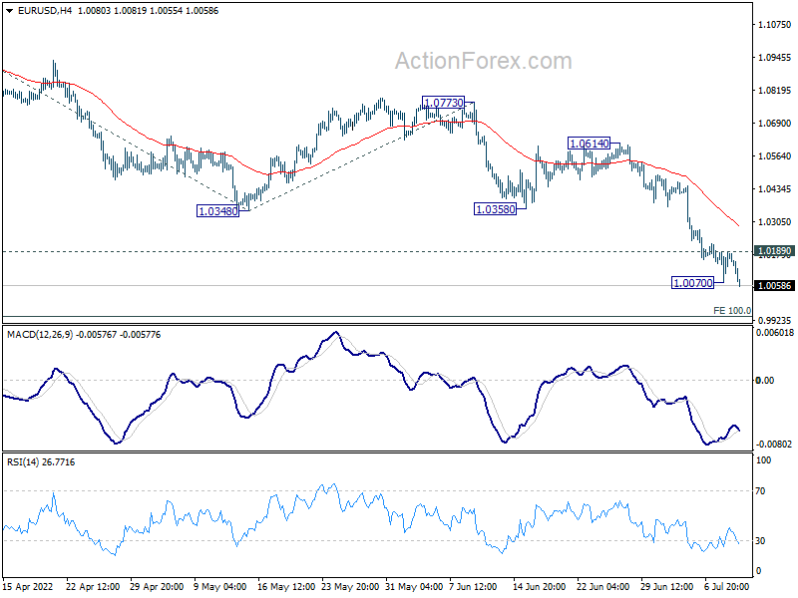Viewport: 798px width, 598px height.
Task: Click the 1.01890 horizontal level tag
Action: 774,251
